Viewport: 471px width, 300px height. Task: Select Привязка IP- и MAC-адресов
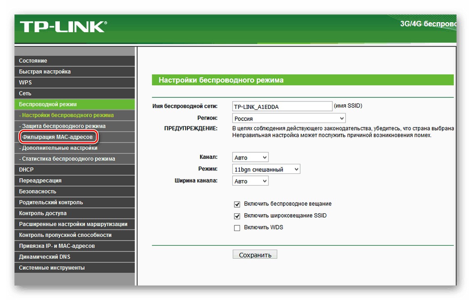(75, 246)
